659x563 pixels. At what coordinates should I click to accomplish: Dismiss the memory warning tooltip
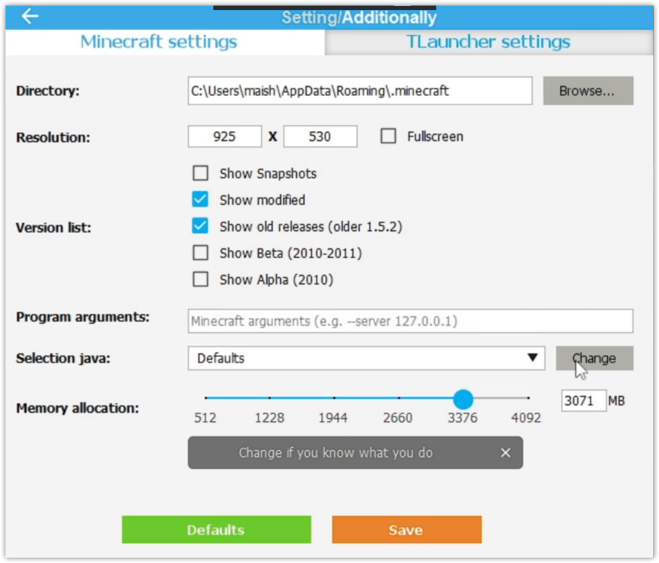505,453
